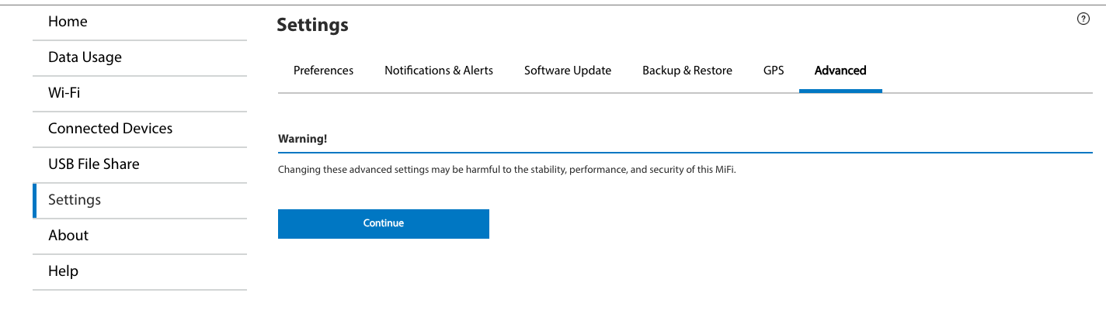Open USB File Share section
The image size is (1106, 317).
[x=140, y=164]
